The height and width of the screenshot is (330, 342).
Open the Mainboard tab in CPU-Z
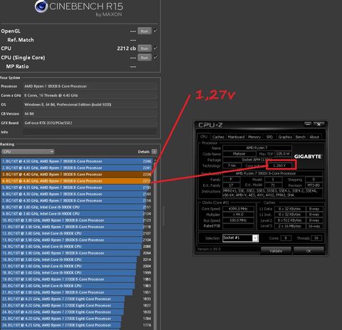(x=236, y=137)
